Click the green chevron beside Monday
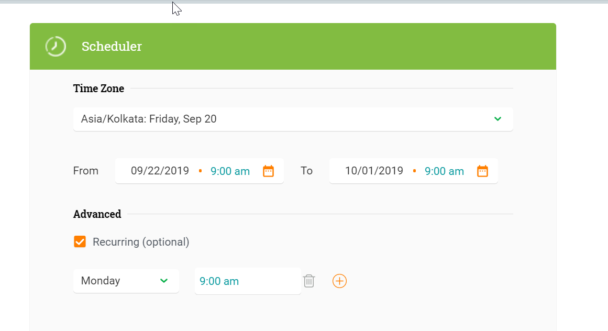The width and height of the screenshot is (608, 331). [x=164, y=281]
